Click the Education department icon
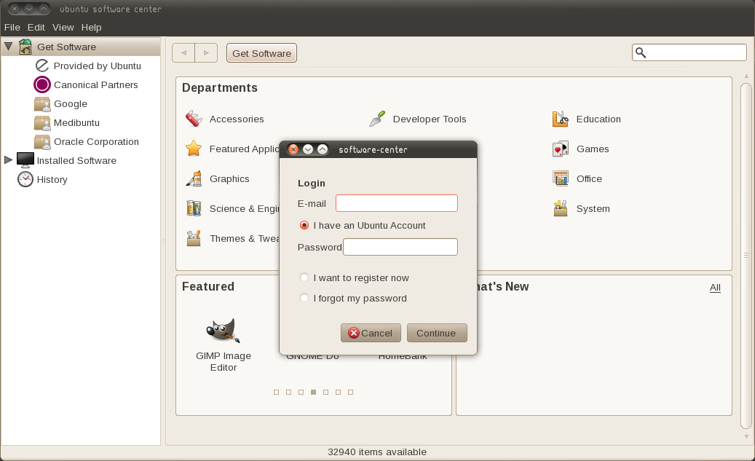The image size is (755, 461). pyautogui.click(x=561, y=119)
